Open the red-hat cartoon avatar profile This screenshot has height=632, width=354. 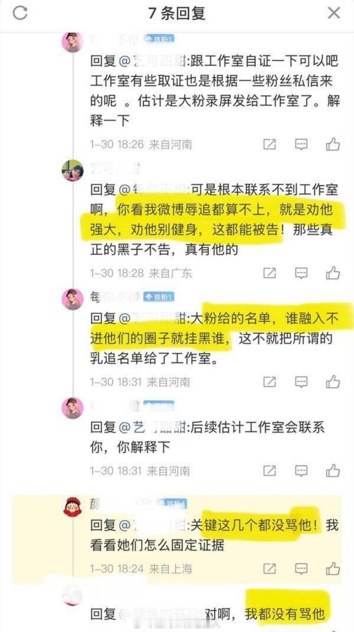tap(73, 507)
